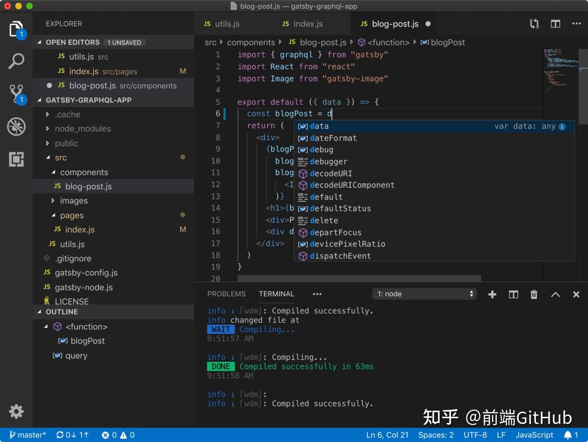Switch to the PROBLEMS tab

[226, 294]
